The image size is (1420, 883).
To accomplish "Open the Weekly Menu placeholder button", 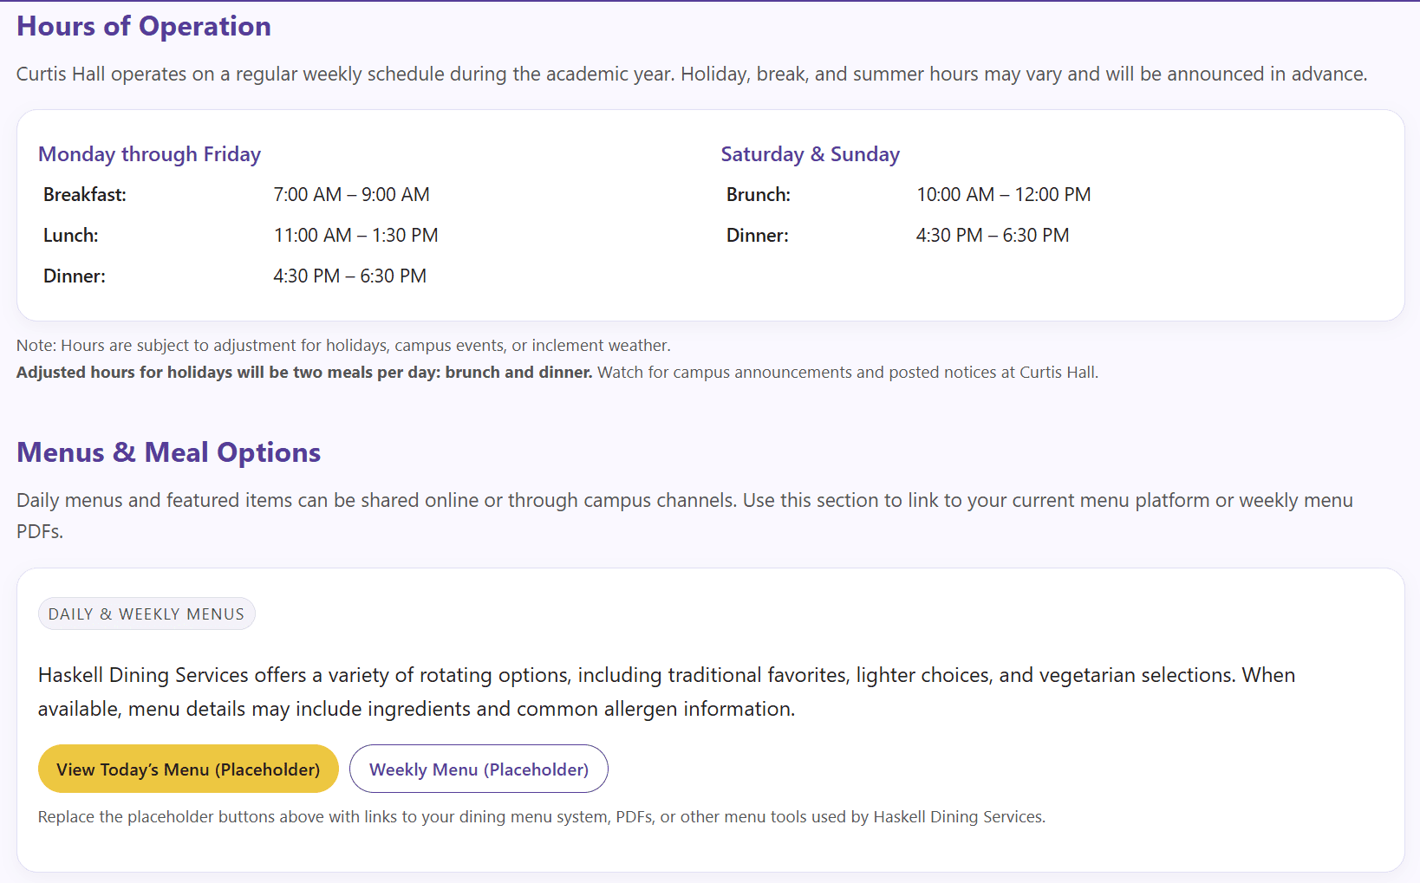I will tap(479, 769).
